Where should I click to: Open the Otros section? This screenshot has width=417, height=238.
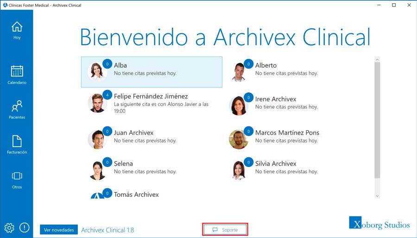17,180
